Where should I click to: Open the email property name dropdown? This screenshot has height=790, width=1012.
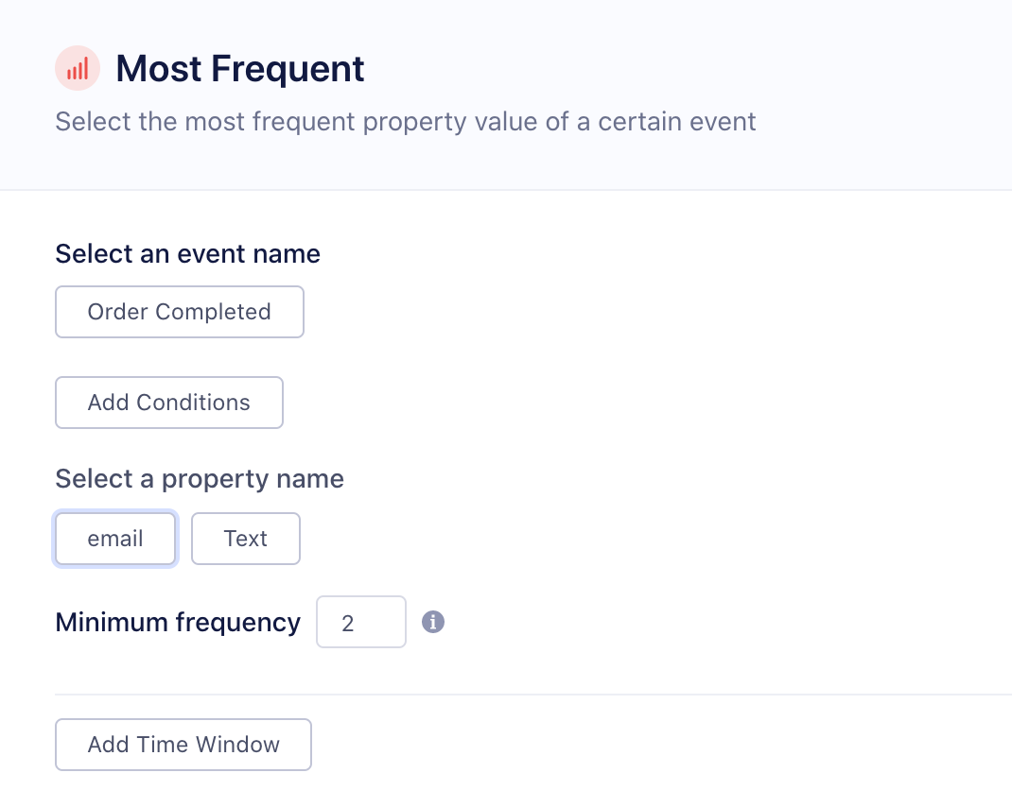(x=115, y=539)
